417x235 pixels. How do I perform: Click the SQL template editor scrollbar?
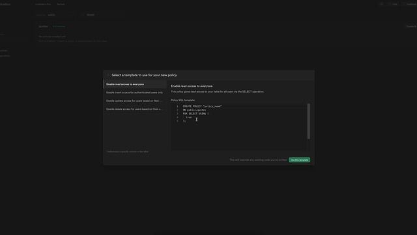(308, 121)
